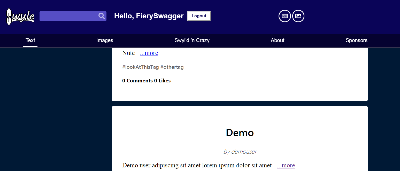This screenshot has width=400, height=171.
Task: Click the Demo post body text
Action: [x=197, y=165]
